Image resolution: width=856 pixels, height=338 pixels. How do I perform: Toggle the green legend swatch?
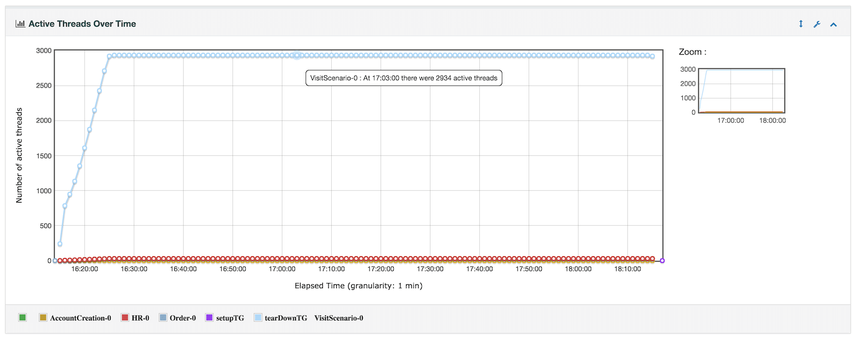22,318
